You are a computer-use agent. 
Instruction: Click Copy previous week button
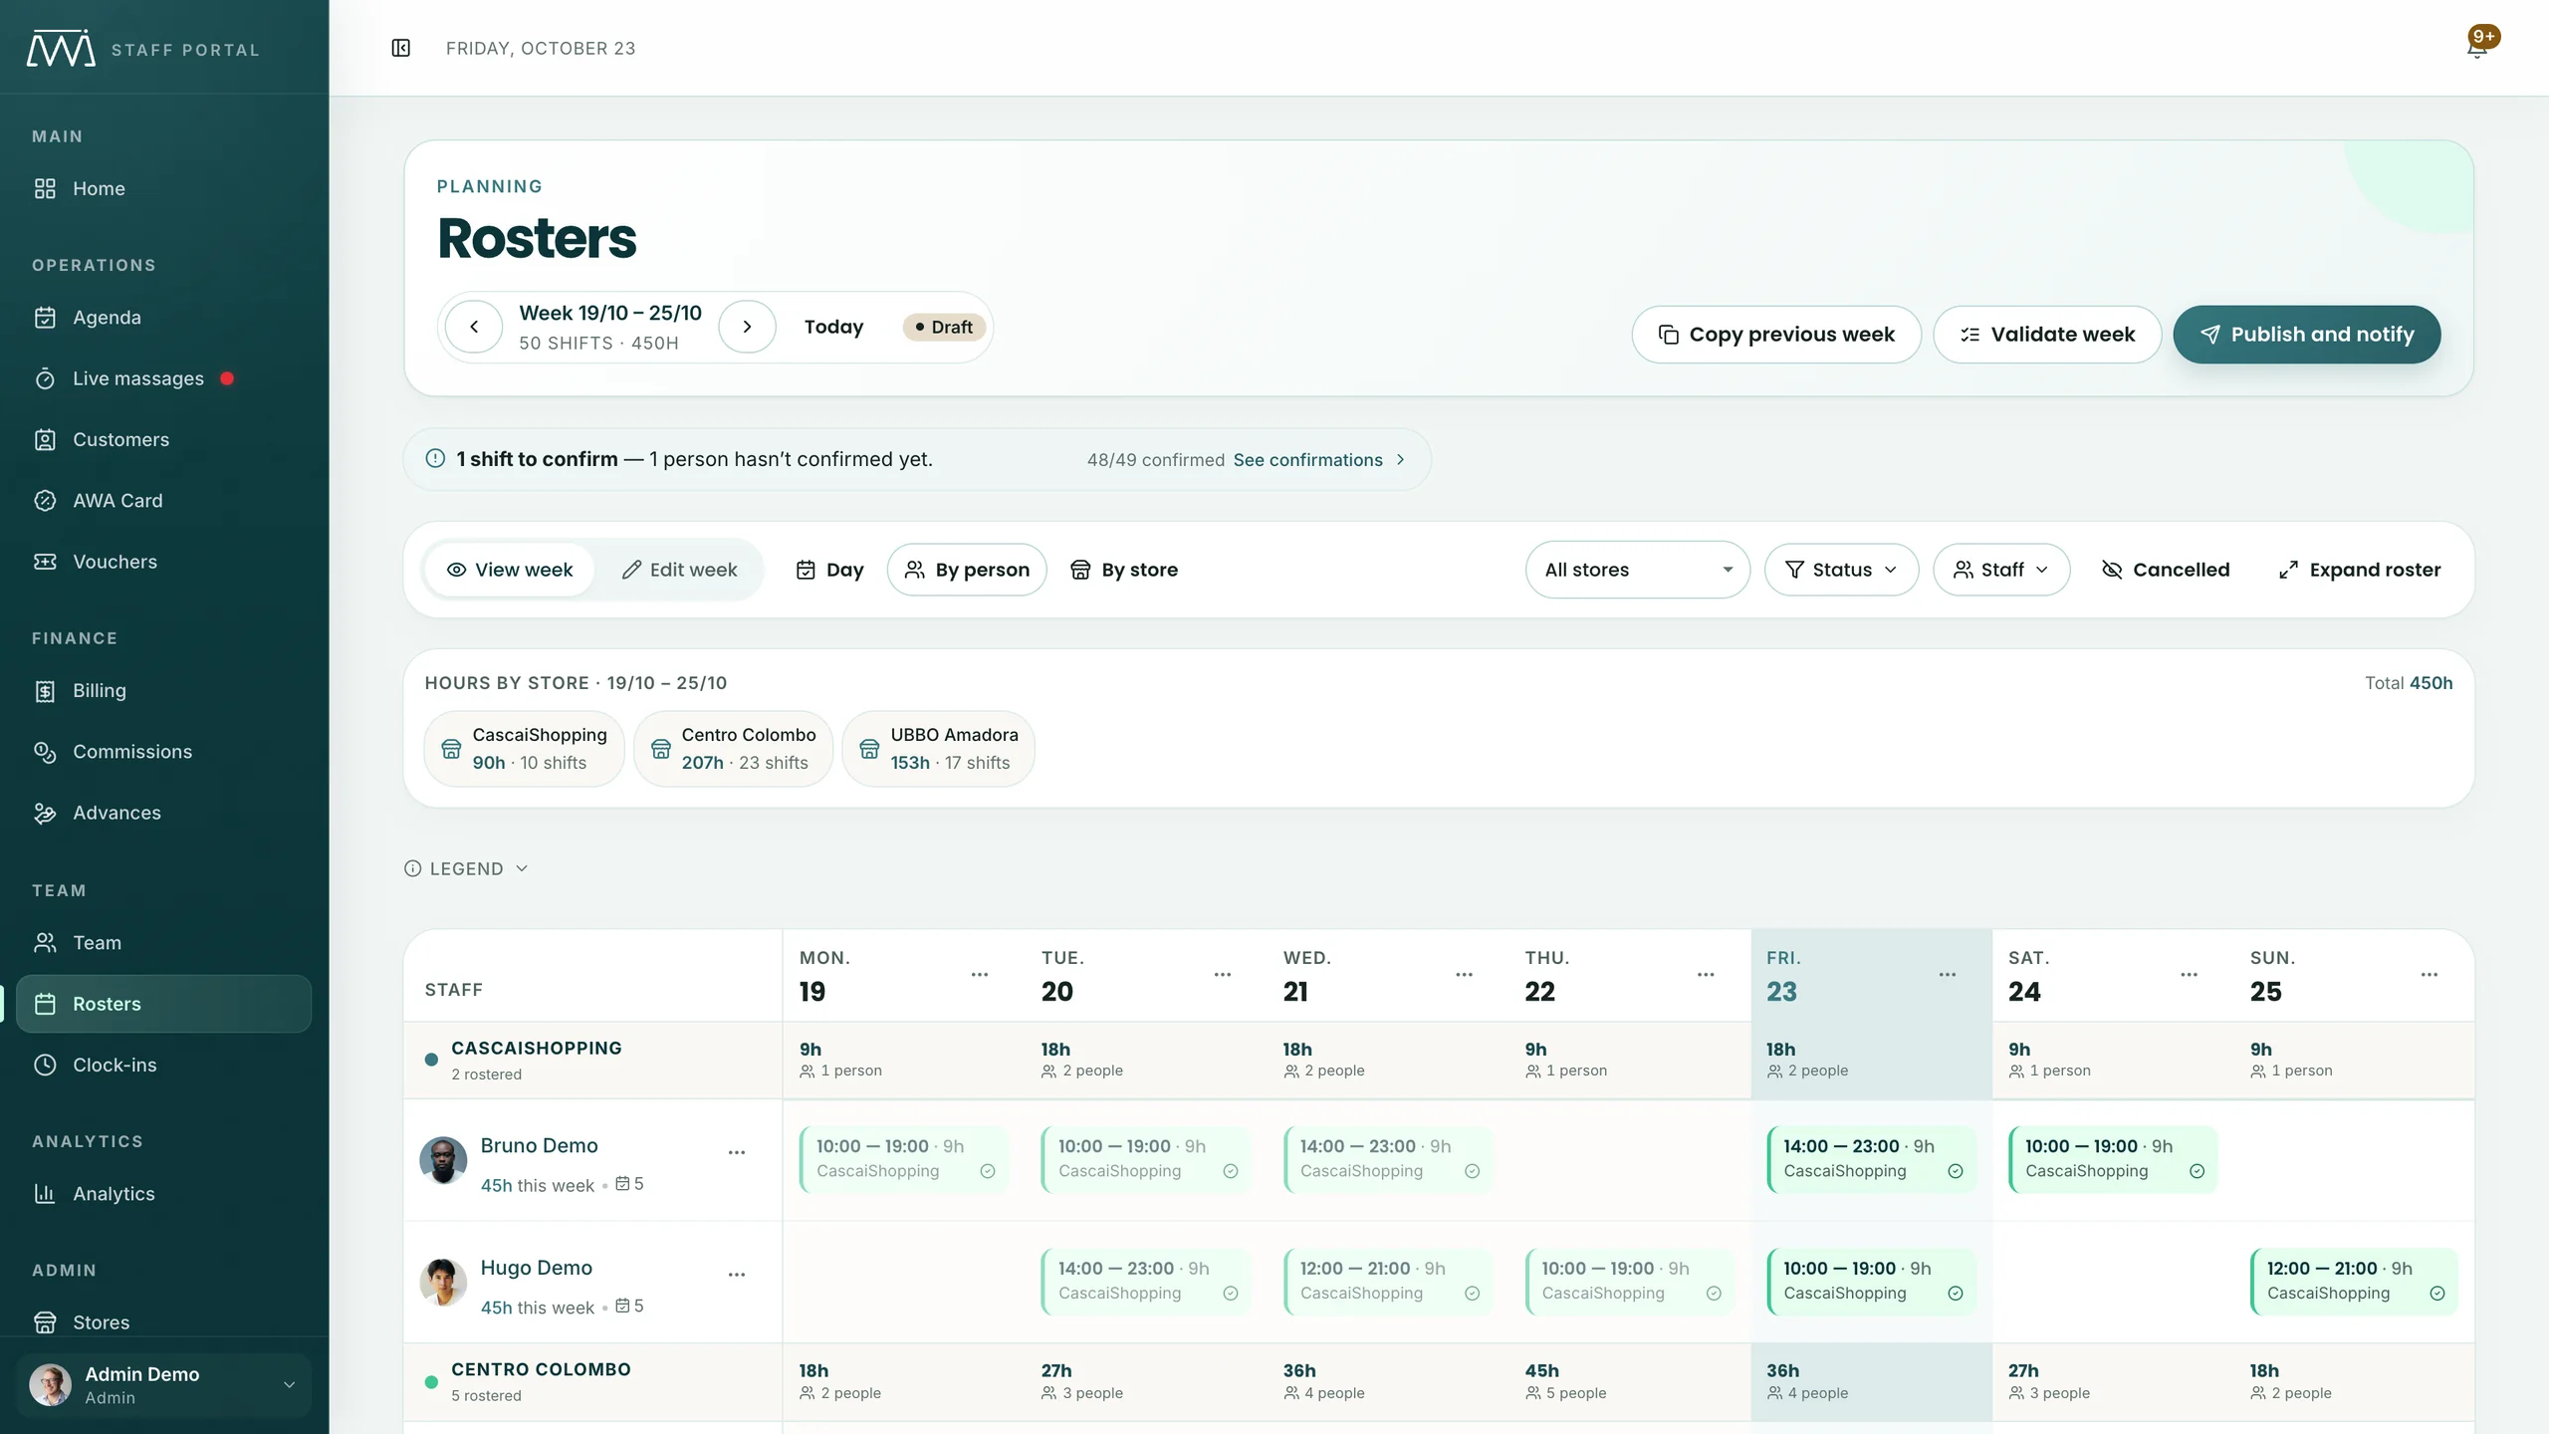click(1776, 335)
